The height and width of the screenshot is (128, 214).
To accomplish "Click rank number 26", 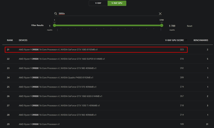I will click(x=8, y=96).
